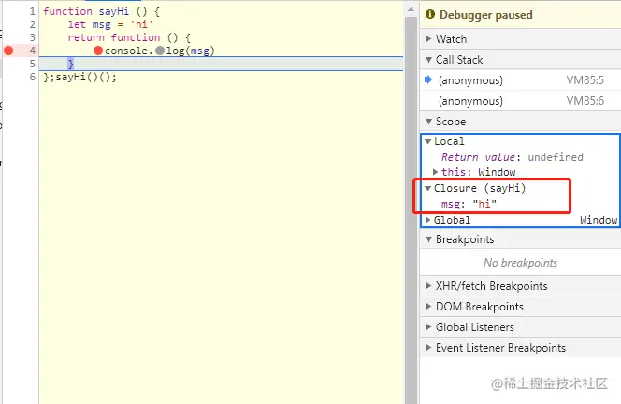621x404 pixels.
Task: Click line number 1 in the gutter
Action: tap(32, 11)
